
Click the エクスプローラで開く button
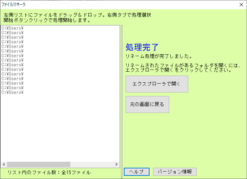157,84
